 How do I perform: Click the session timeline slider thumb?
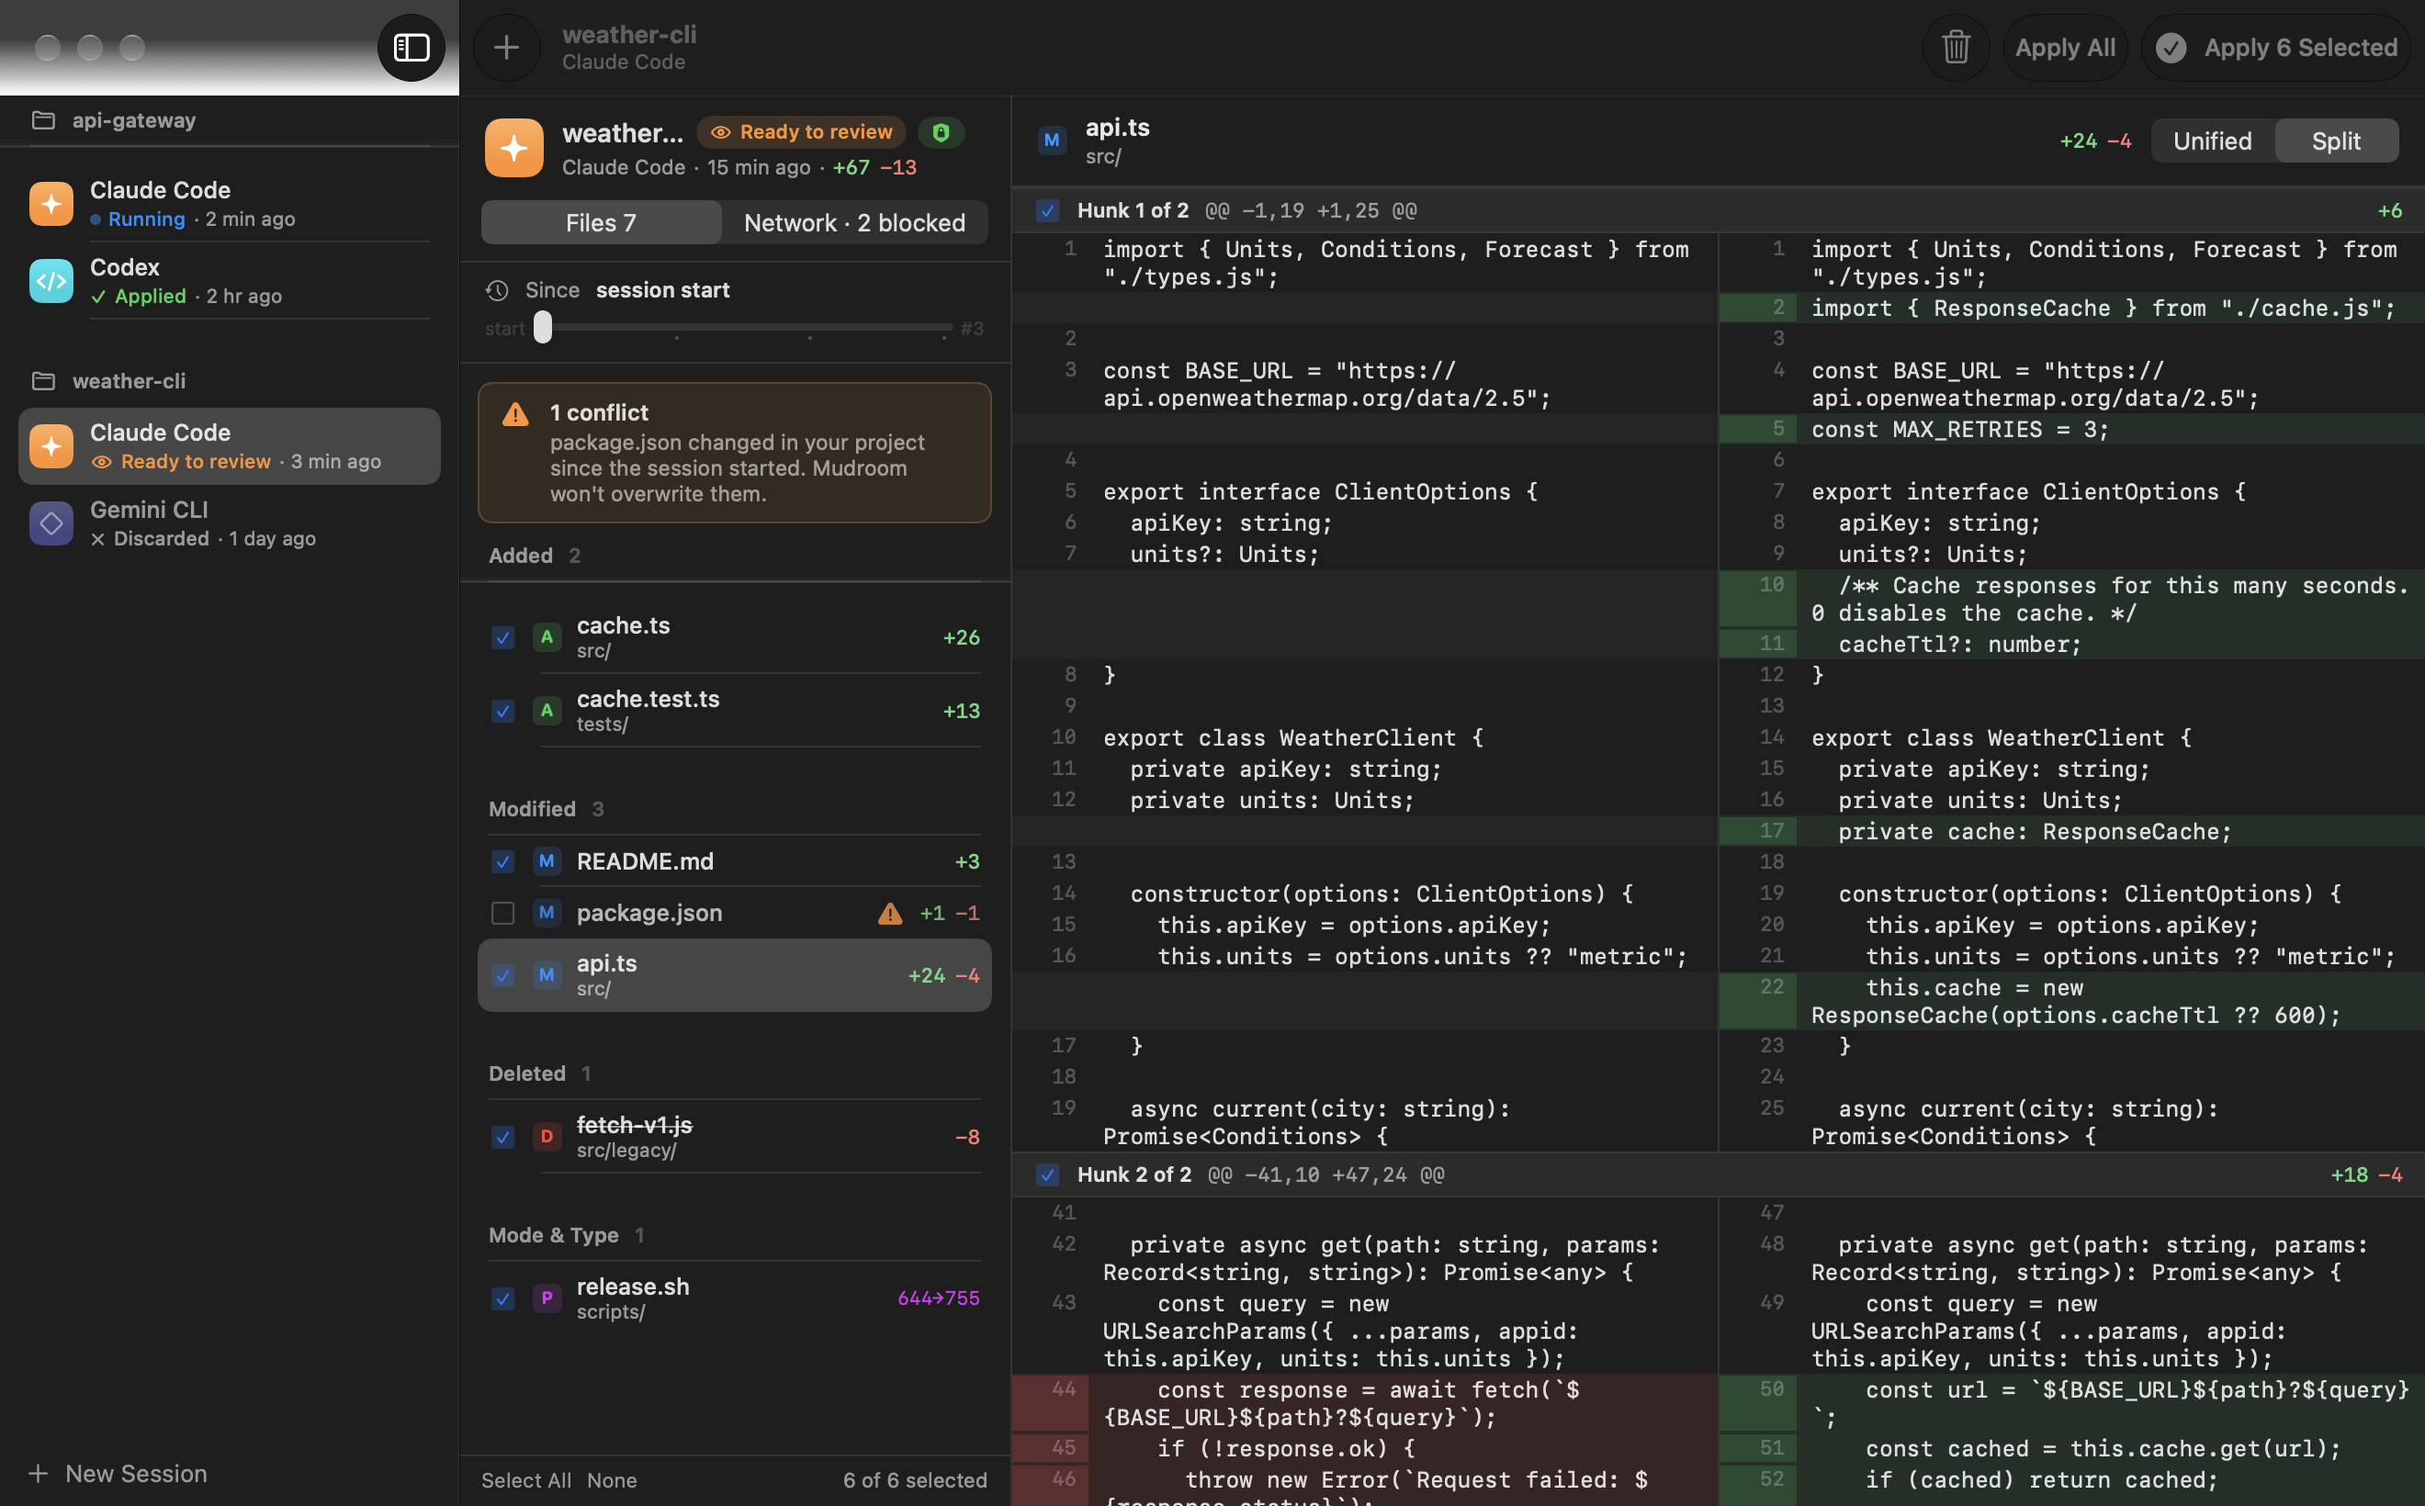coord(542,327)
